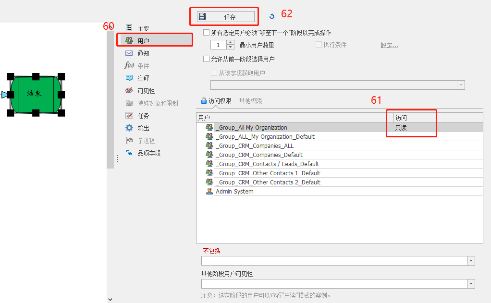Click the undo arrow beside 保存
This screenshot has width=491, height=303.
coord(272,15)
